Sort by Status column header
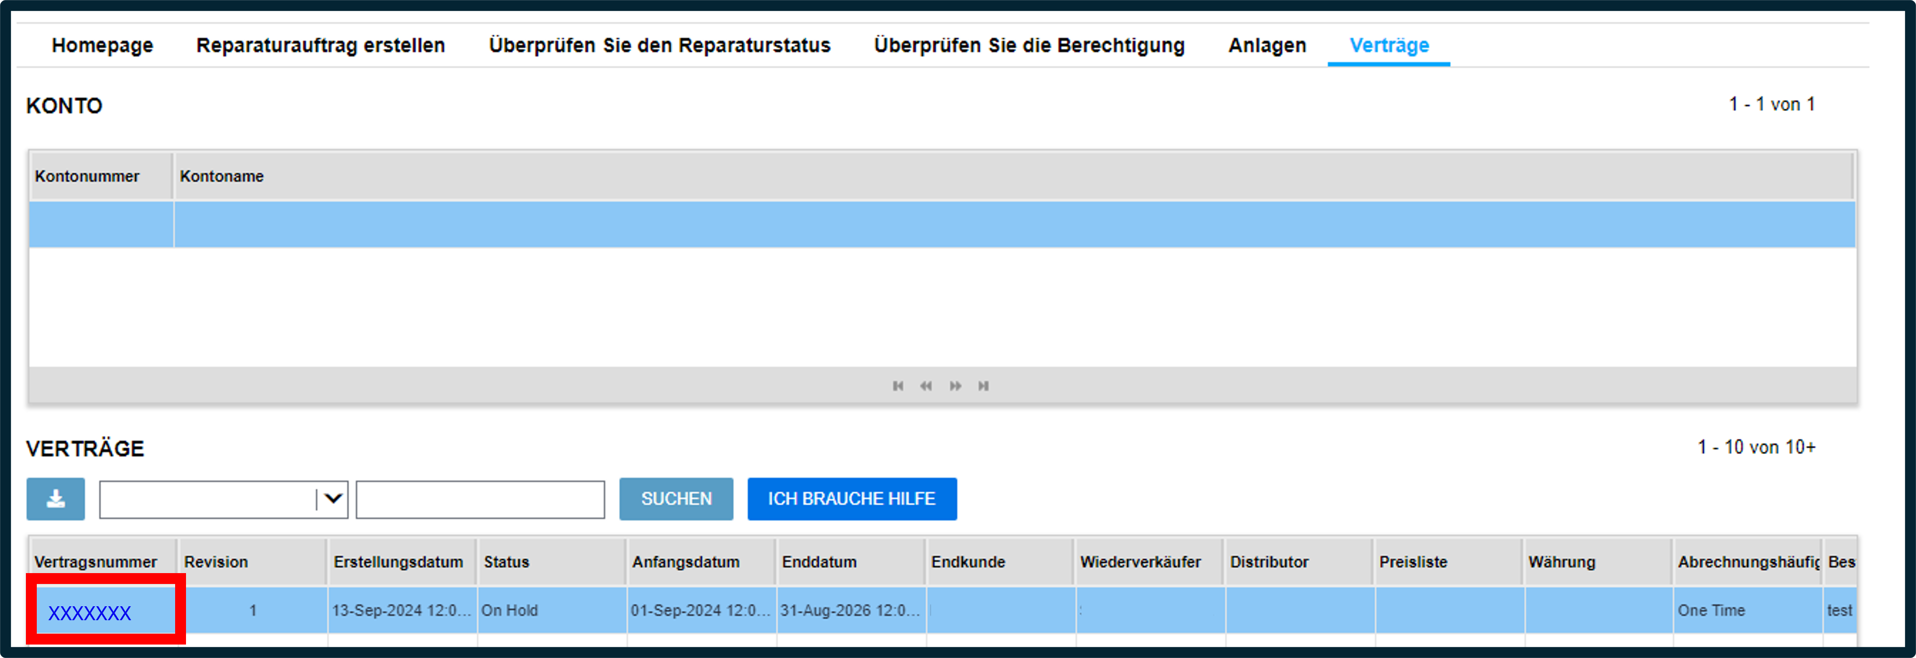This screenshot has height=658, width=1916. click(552, 562)
